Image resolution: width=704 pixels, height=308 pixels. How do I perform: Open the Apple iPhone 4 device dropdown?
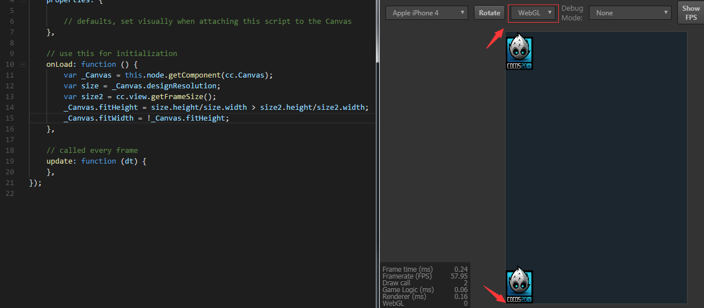pyautogui.click(x=426, y=12)
